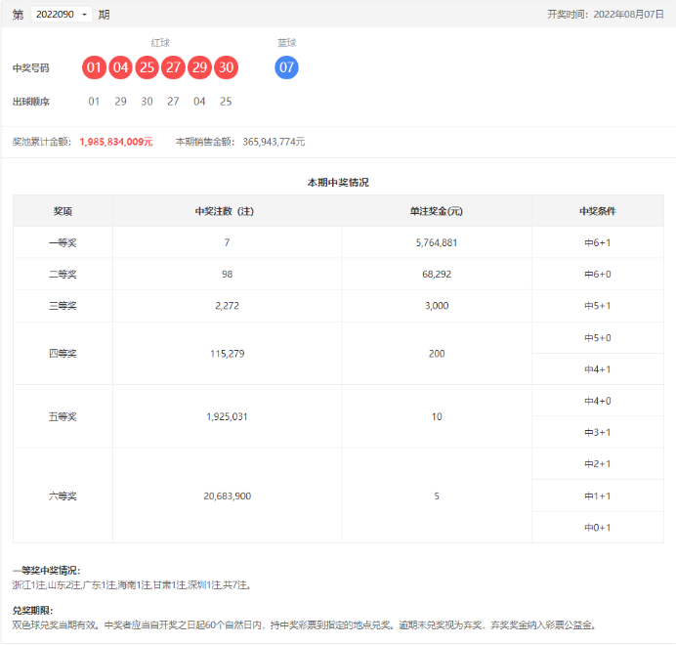Viewport: 676px width, 645px height.
Task: Click the 中奖条件 column header
Action: [598, 211]
